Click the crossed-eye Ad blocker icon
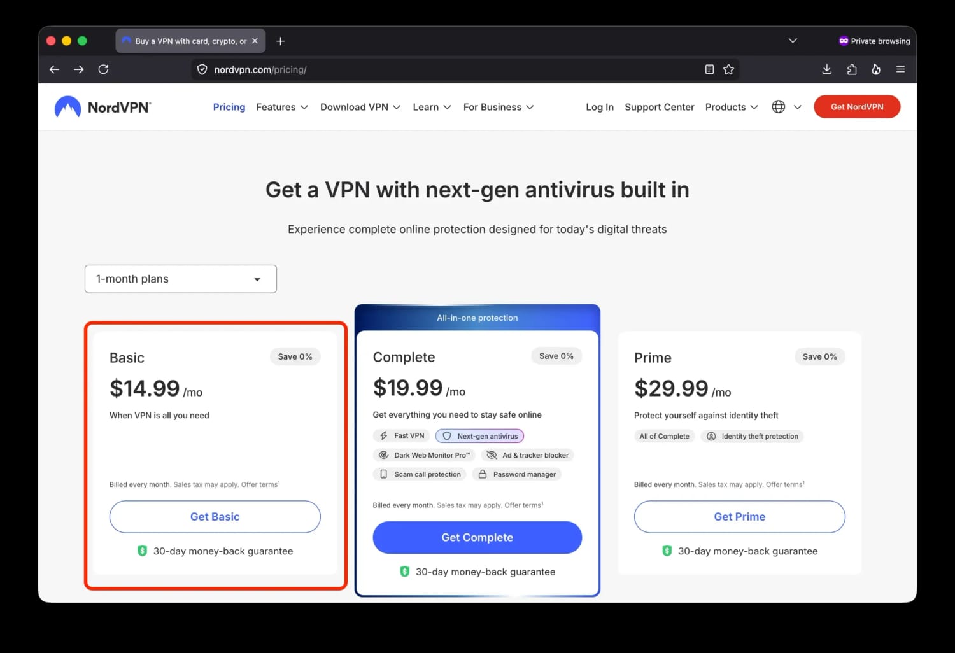955x653 pixels. pyautogui.click(x=492, y=455)
